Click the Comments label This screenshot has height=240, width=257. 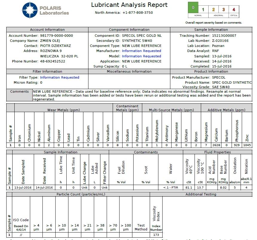[x=19, y=91]
